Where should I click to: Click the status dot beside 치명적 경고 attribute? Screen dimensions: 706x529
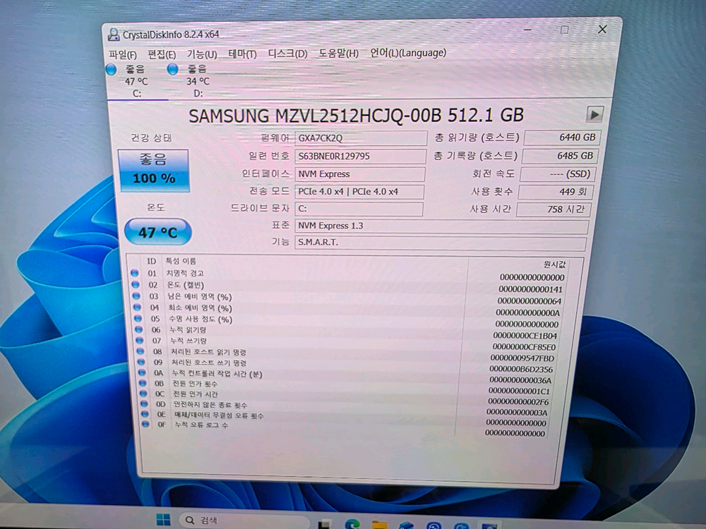tap(136, 272)
